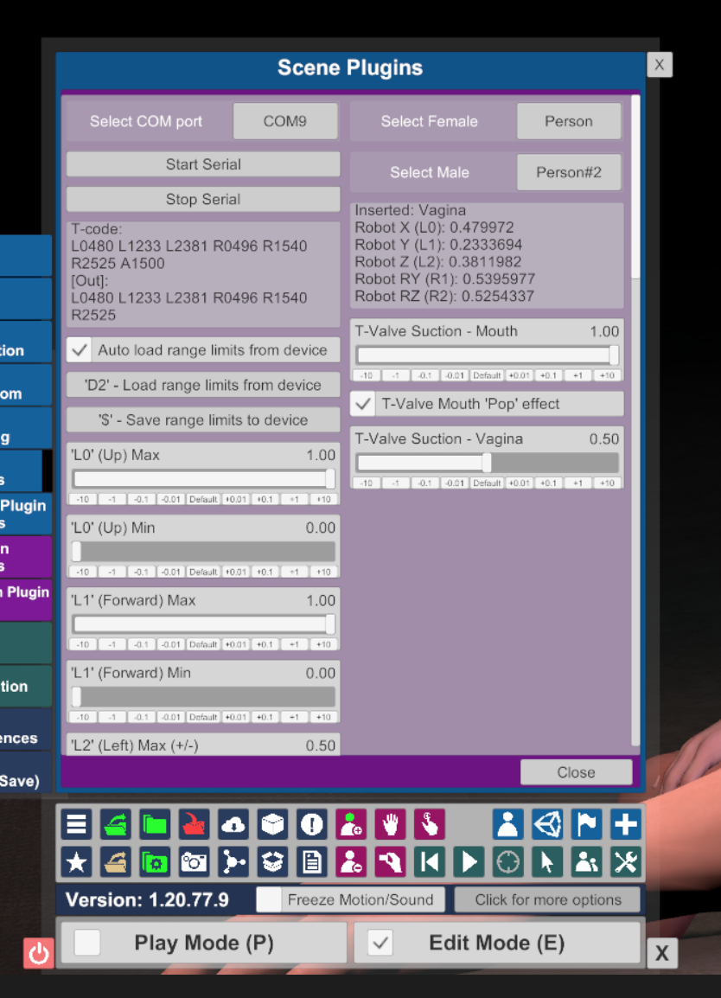Click the grabbing hand icon
This screenshot has height=998, width=721.
[x=390, y=862]
